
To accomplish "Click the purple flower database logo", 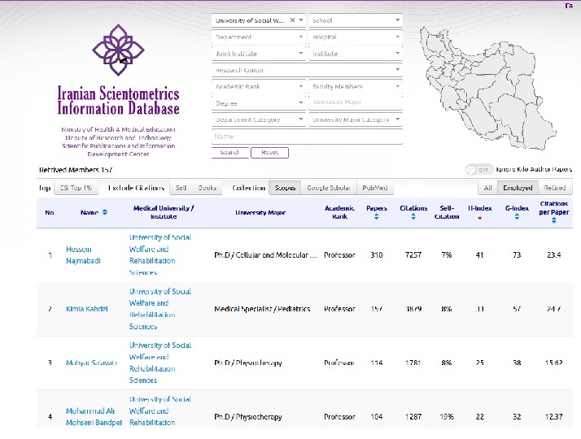I will [118, 49].
